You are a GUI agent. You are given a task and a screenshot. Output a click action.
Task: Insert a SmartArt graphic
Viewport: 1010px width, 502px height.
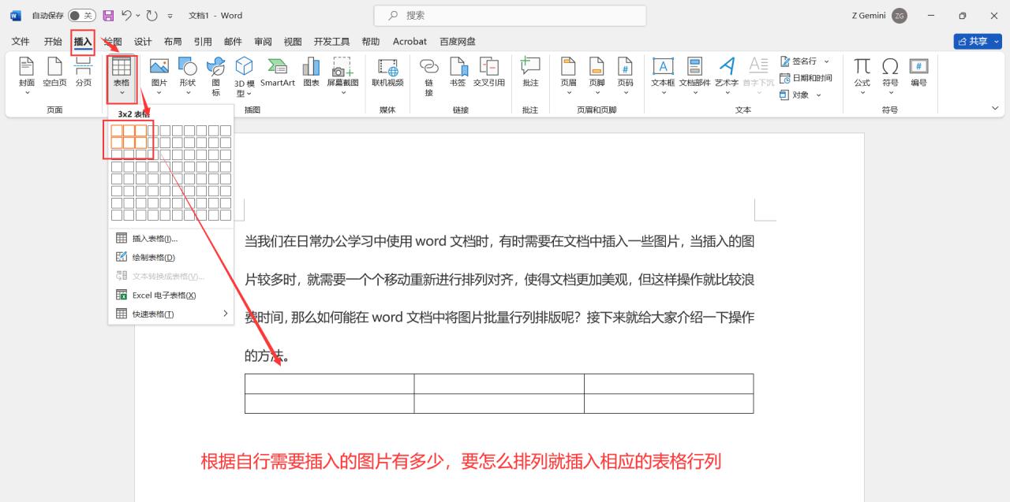click(278, 73)
